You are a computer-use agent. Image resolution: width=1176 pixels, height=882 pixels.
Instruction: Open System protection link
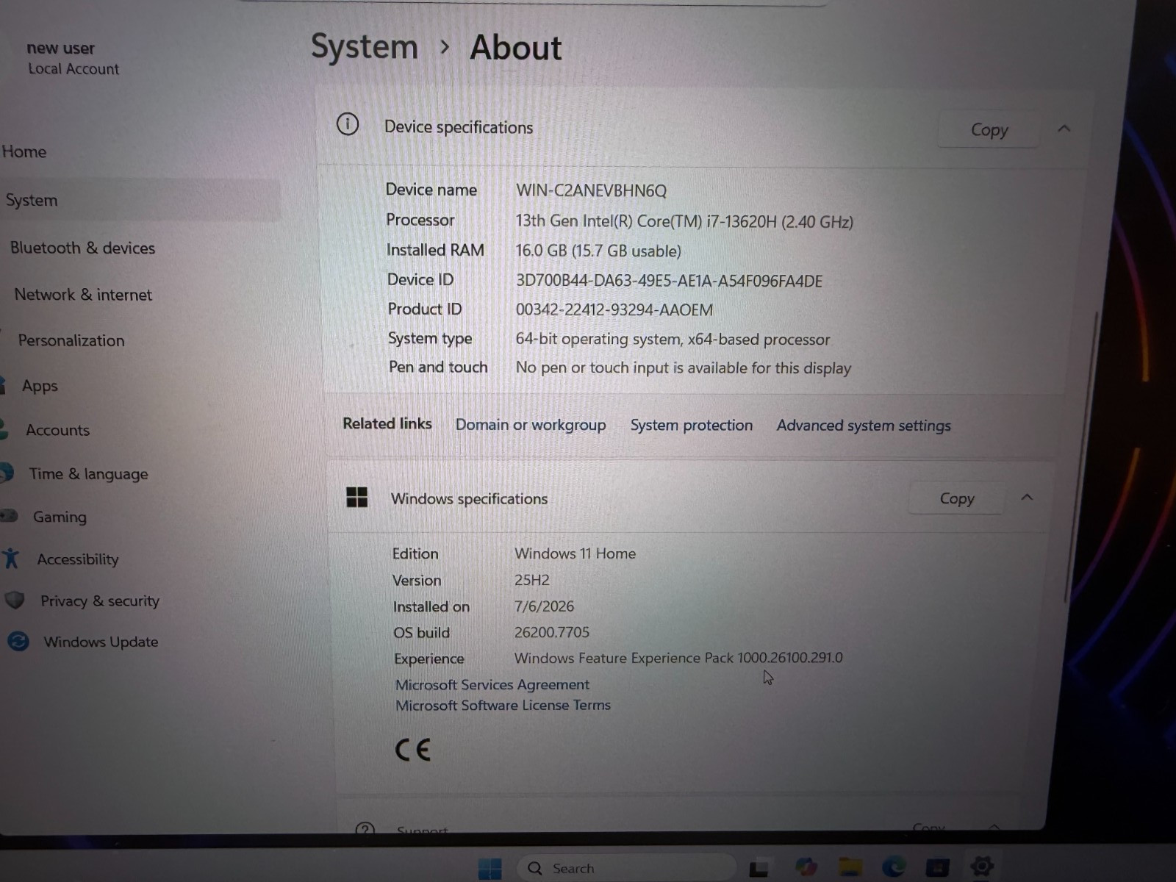(x=692, y=425)
